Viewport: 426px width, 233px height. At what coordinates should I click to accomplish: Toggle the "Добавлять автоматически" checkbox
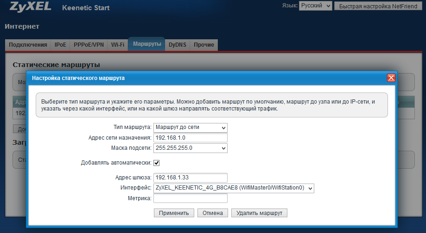click(157, 163)
